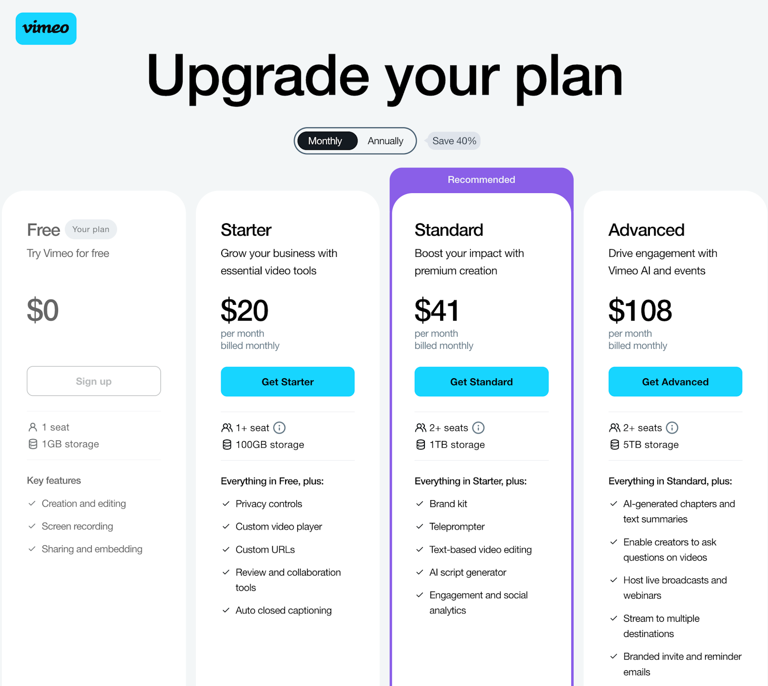Click the storage icon next to 1GB storage

33,444
